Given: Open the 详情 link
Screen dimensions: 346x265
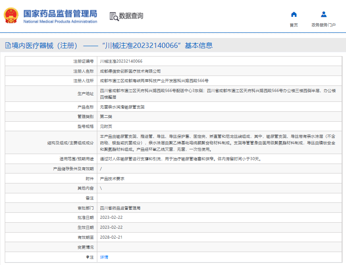Looking at the screenshot, I should tap(104, 257).
